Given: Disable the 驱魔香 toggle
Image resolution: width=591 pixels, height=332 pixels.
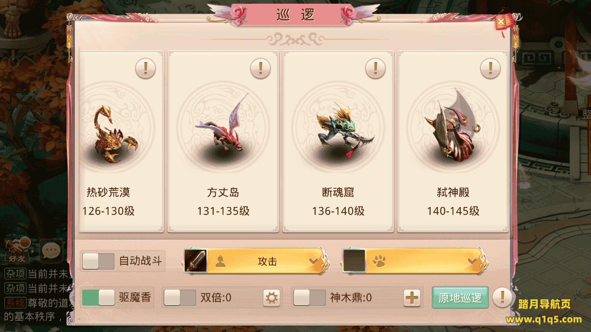Looking at the screenshot, I should pyautogui.click(x=98, y=297).
